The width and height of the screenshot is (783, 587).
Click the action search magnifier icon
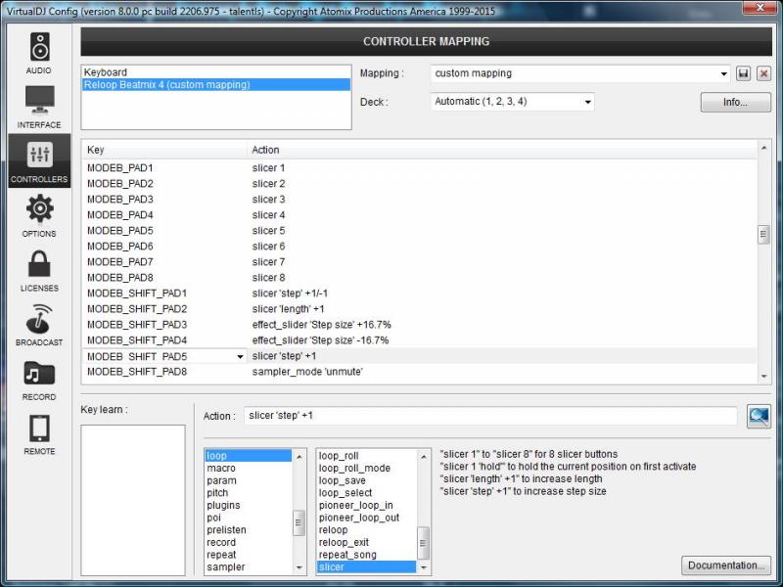[x=759, y=417]
